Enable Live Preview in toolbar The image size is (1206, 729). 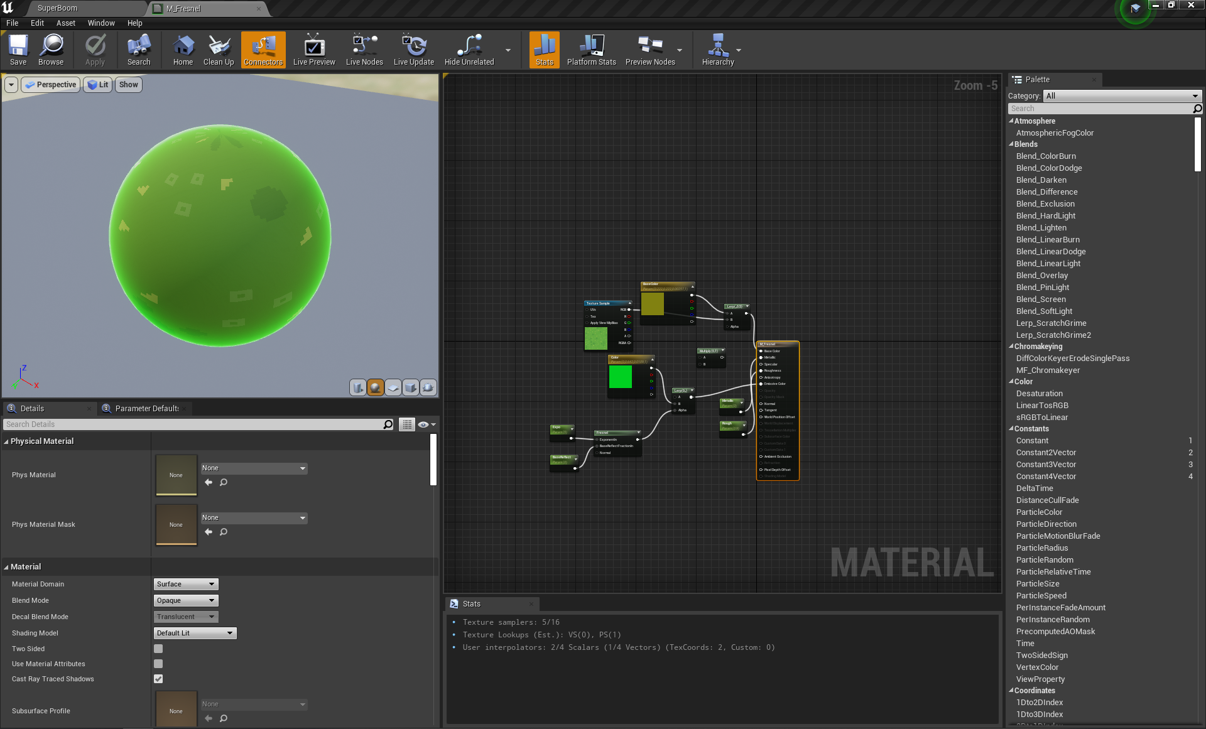coord(314,50)
